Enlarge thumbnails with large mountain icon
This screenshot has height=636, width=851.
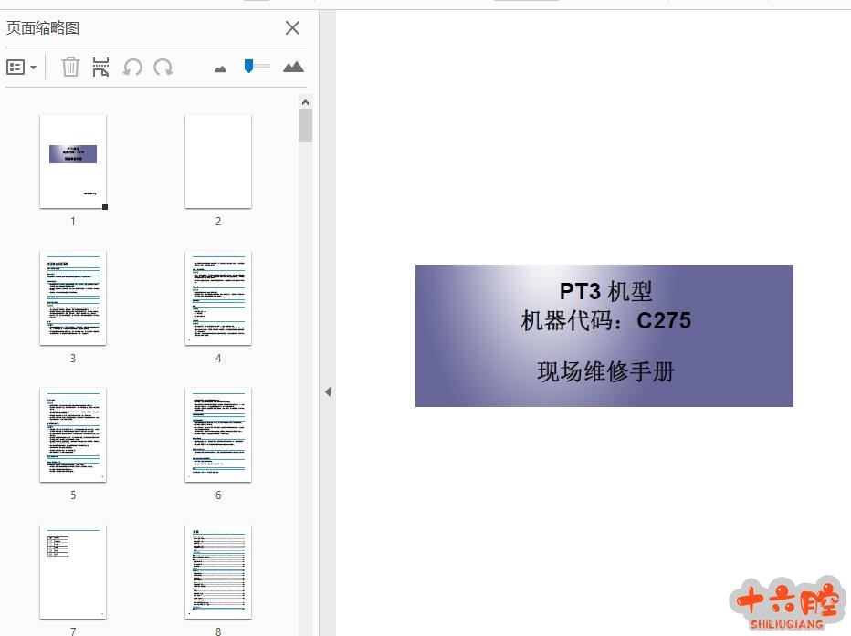[293, 67]
